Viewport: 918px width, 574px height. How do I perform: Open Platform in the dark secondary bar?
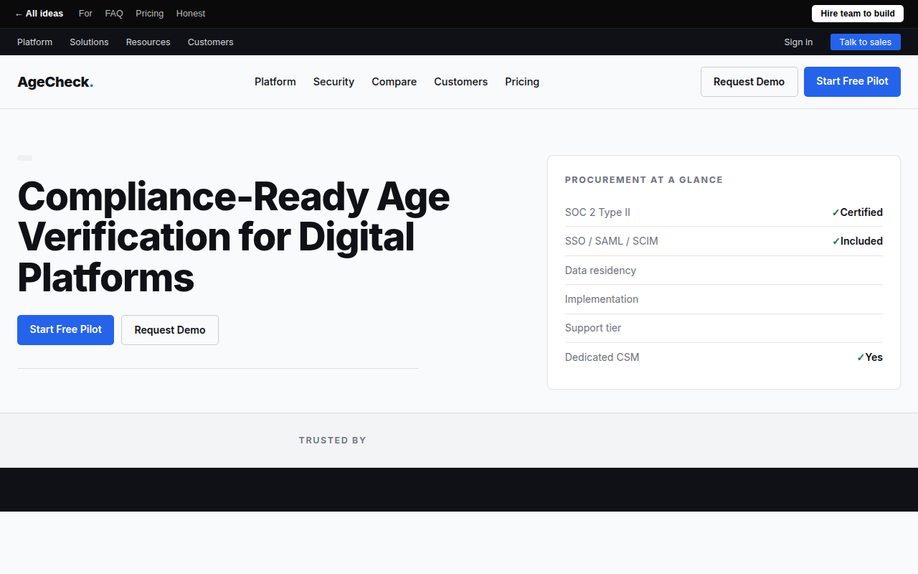[x=34, y=42]
